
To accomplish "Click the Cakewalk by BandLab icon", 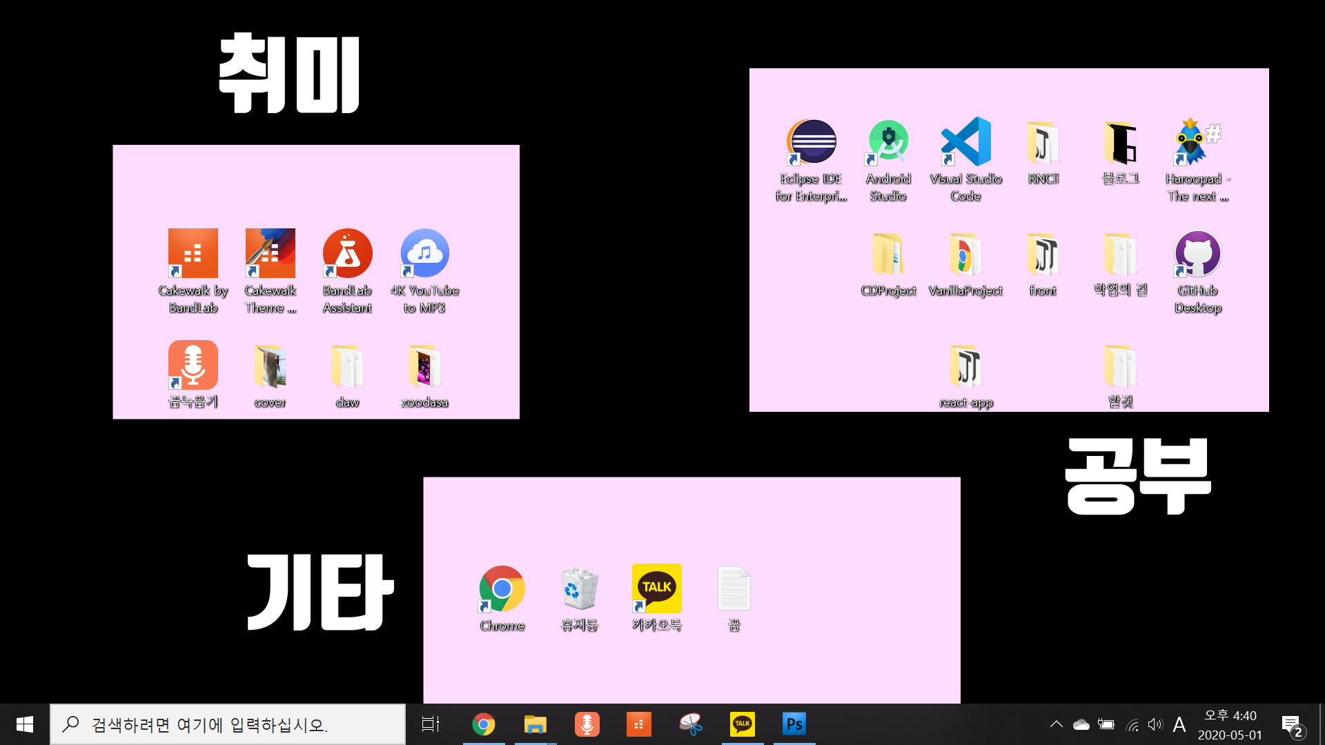I will pyautogui.click(x=193, y=255).
